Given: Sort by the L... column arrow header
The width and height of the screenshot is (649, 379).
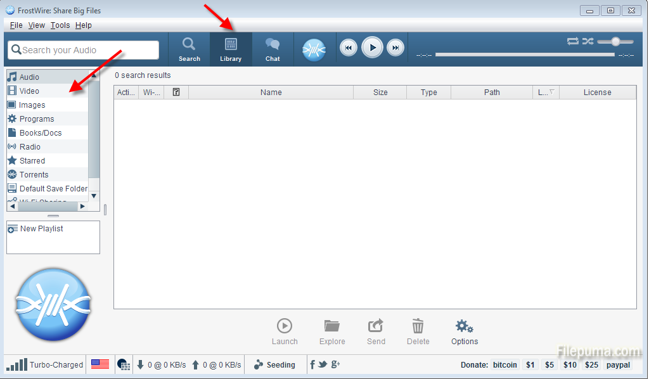Looking at the screenshot, I should [x=546, y=93].
